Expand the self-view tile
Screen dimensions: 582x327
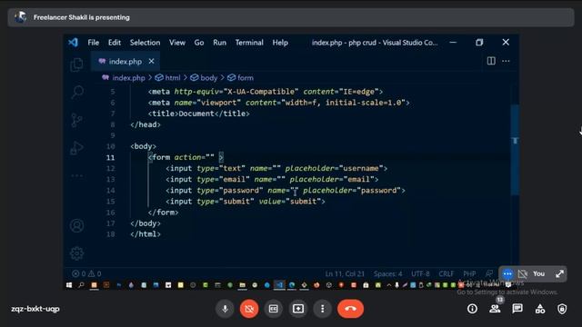point(560,274)
